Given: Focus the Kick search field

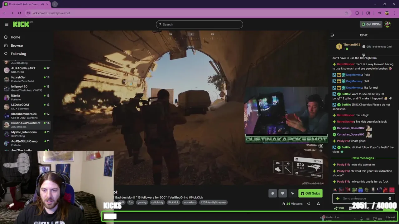Looking at the screenshot, I should tap(199, 24).
